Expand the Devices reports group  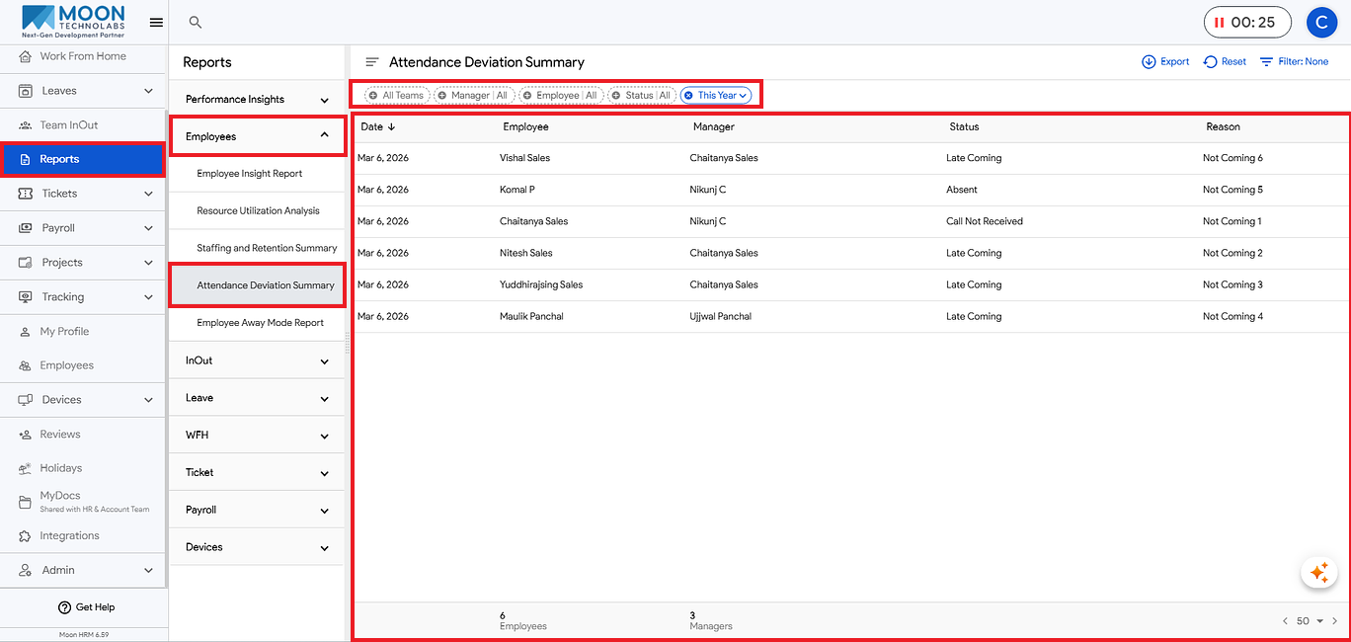click(257, 547)
